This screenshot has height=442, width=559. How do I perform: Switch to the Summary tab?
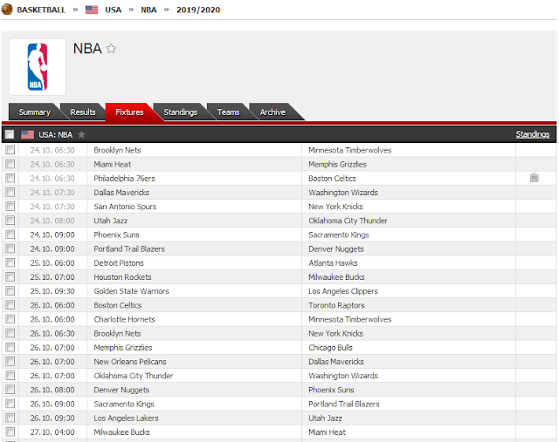click(x=35, y=112)
